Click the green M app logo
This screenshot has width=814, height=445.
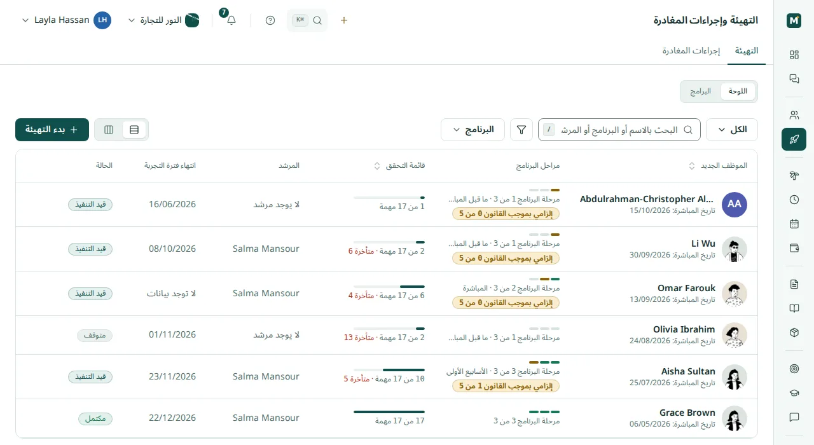point(794,20)
